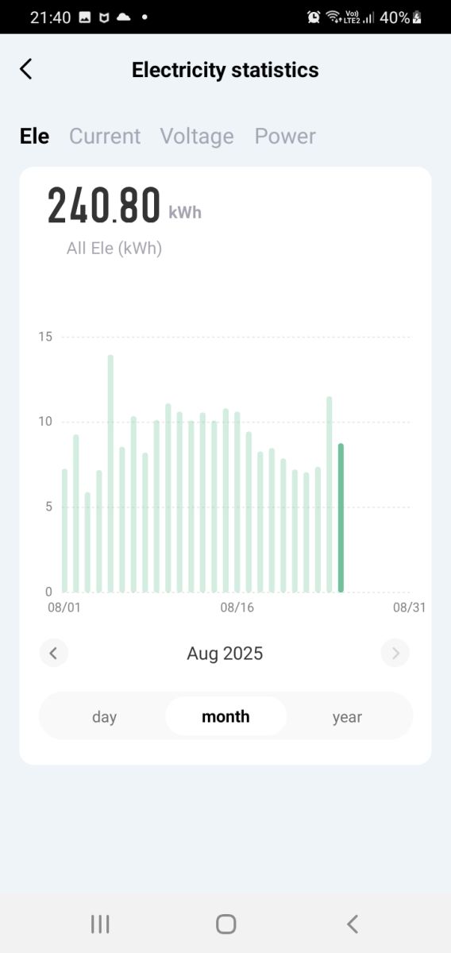Image resolution: width=451 pixels, height=953 pixels.
Task: Tap the first bar at 08/01
Action: [x=64, y=531]
